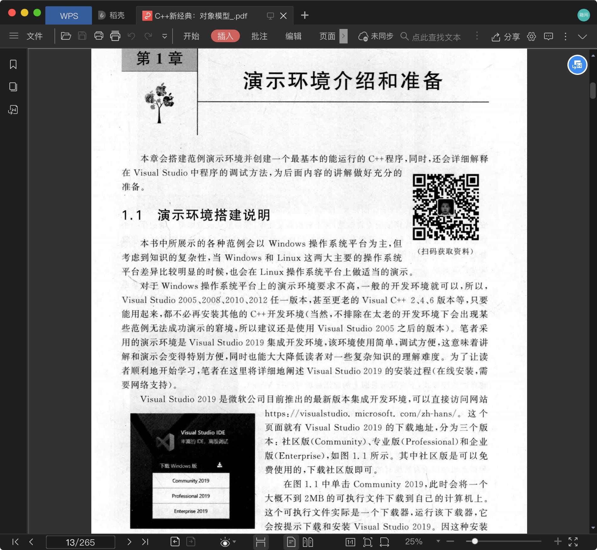
Task: Click the fit page icon
Action: pyautogui.click(x=367, y=542)
